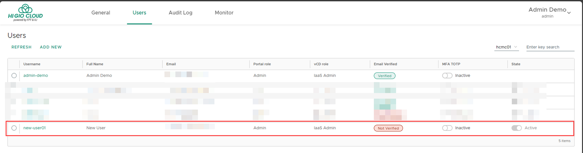
Task: Select the admin-demo row radio button
Action: click(x=14, y=76)
